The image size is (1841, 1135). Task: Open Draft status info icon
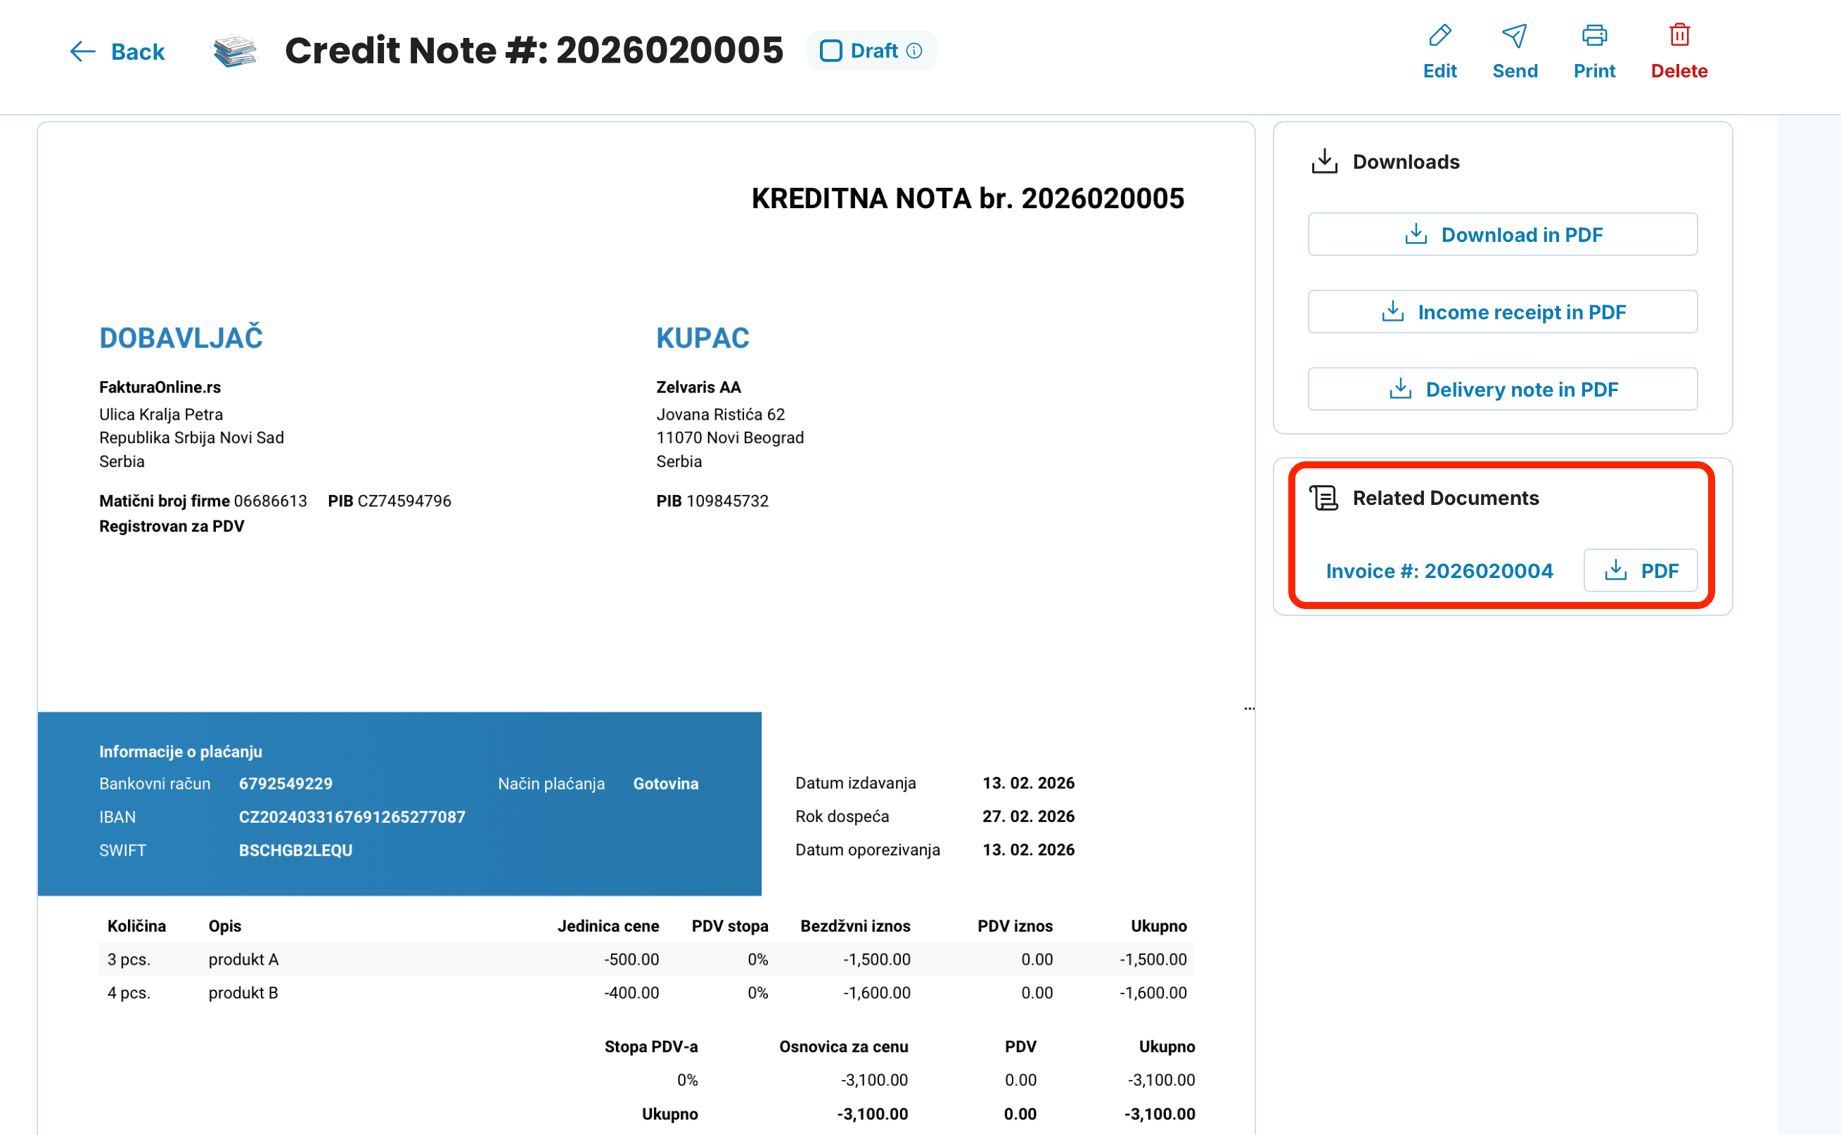click(913, 51)
